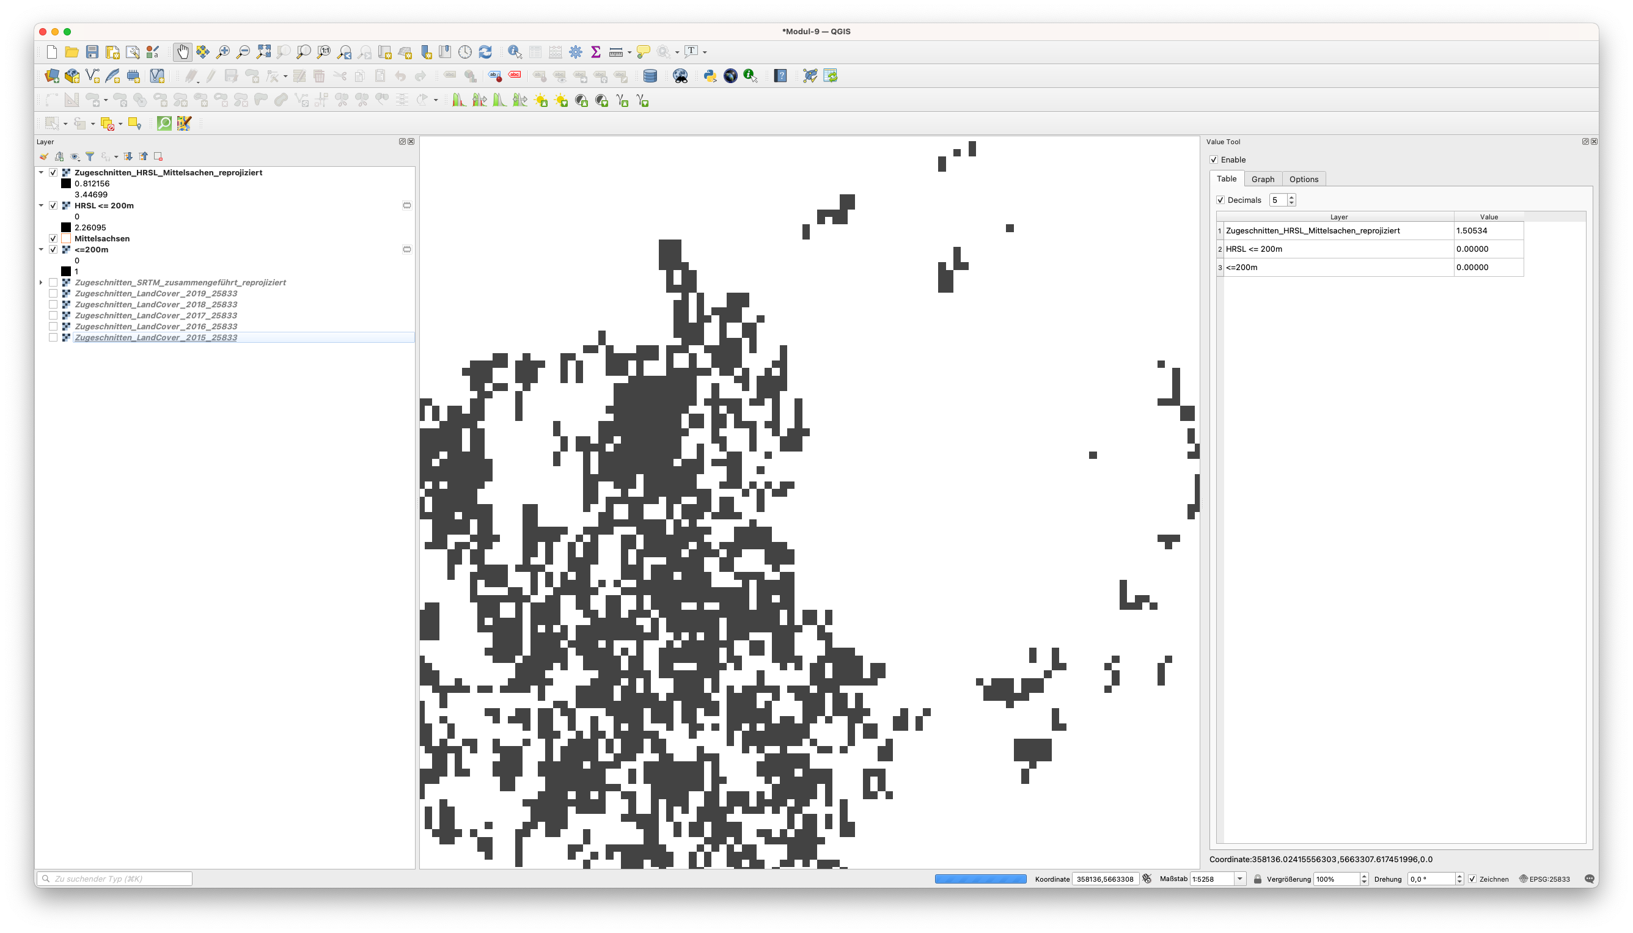The image size is (1633, 933).
Task: Expand the <=200m layer group
Action: click(x=42, y=249)
